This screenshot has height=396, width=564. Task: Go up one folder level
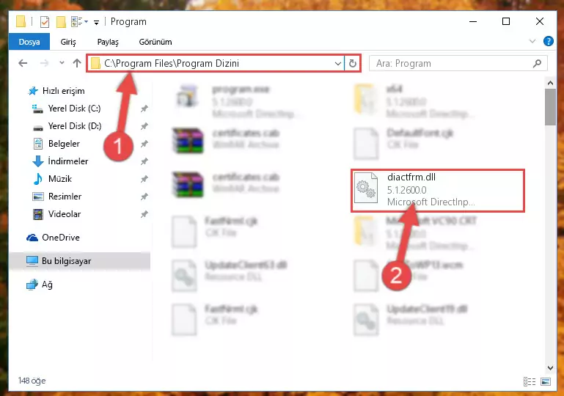coord(76,63)
